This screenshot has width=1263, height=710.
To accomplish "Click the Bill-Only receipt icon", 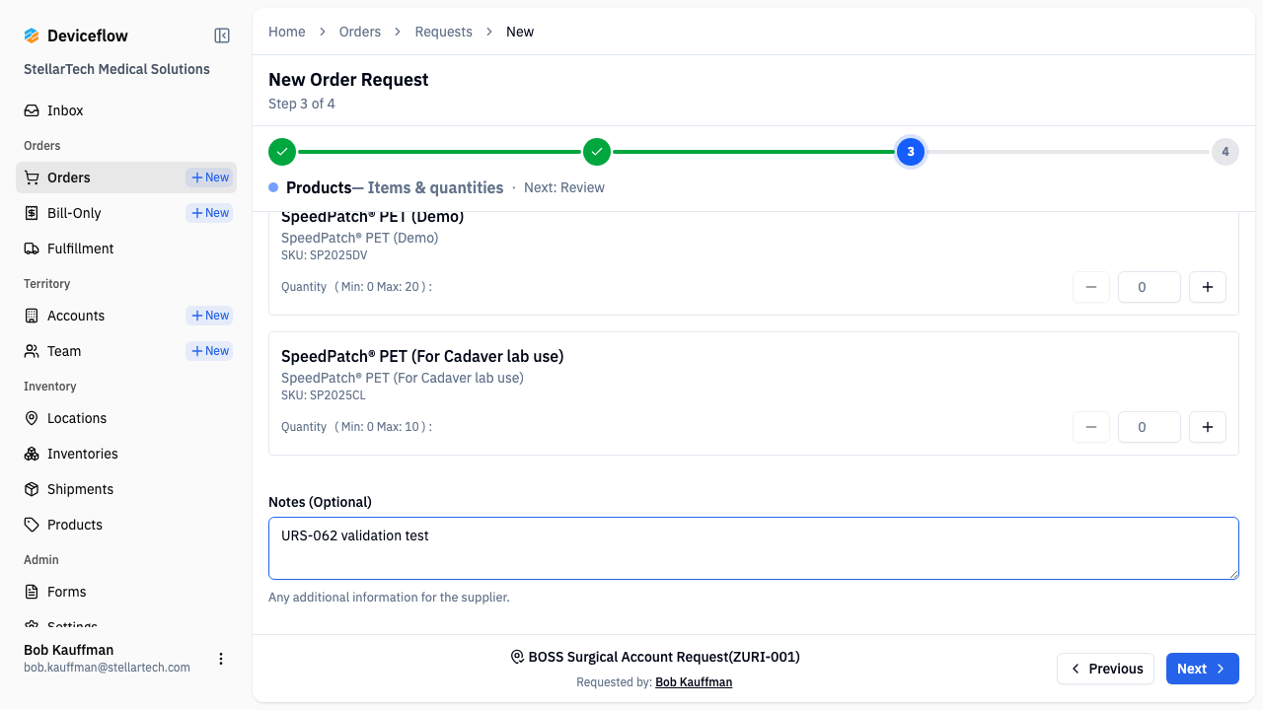I will (32, 213).
